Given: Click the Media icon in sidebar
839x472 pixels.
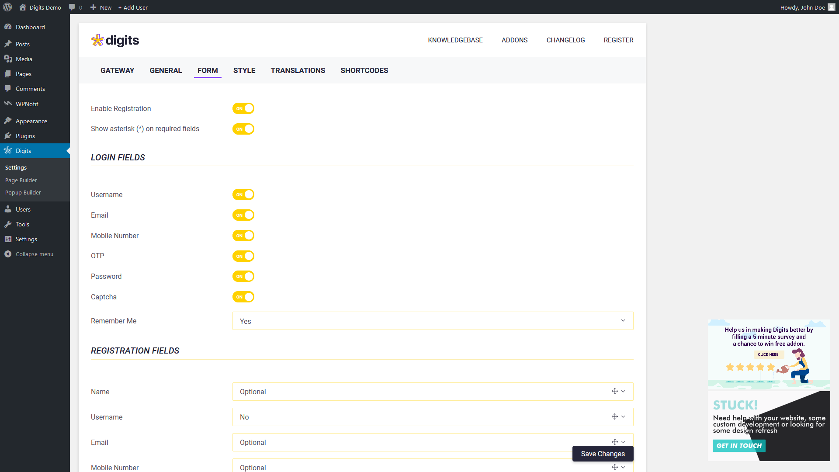Looking at the screenshot, I should tap(8, 59).
